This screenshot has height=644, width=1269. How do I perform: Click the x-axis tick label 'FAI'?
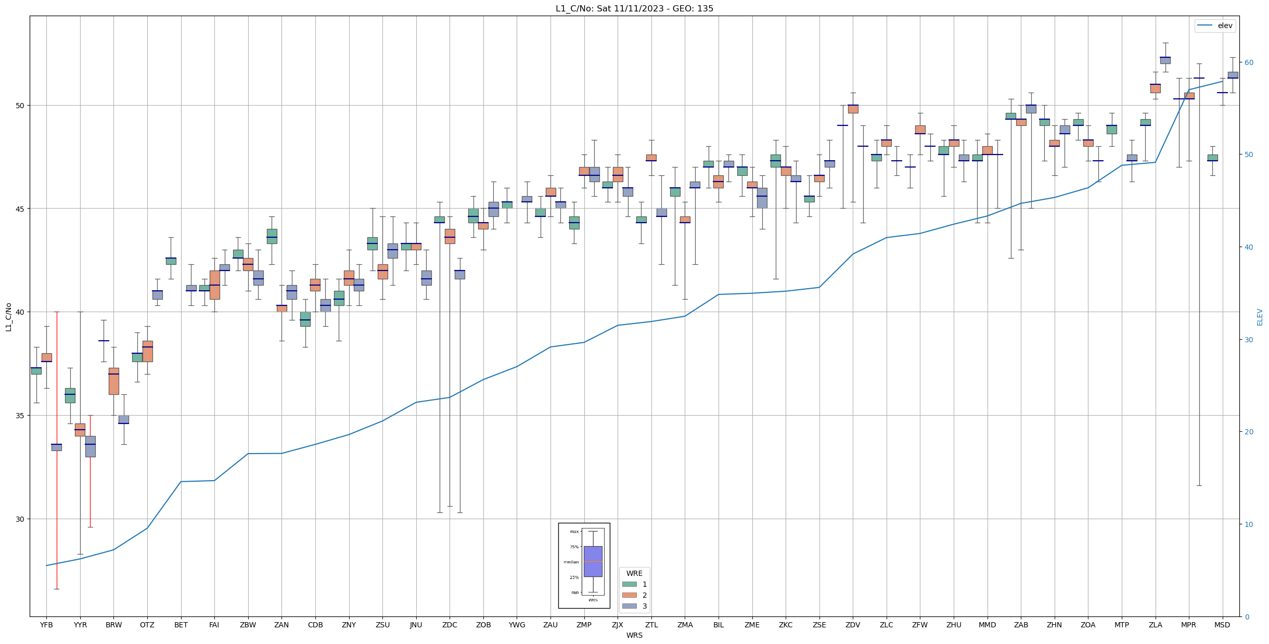(x=214, y=625)
